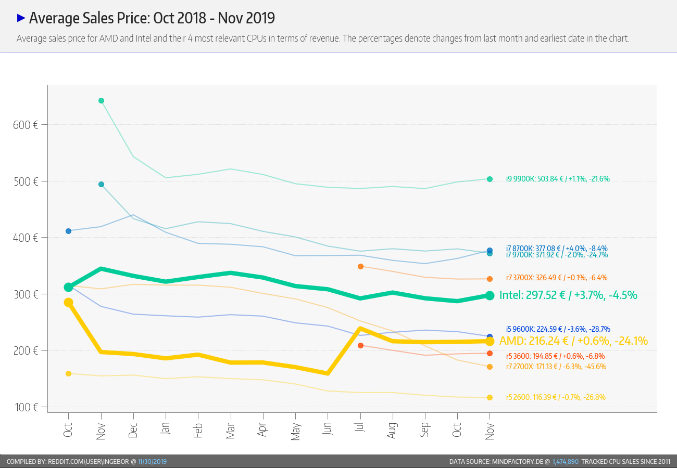
Task: Click the 11/30/2019 compile date in footer
Action: [x=152, y=461]
